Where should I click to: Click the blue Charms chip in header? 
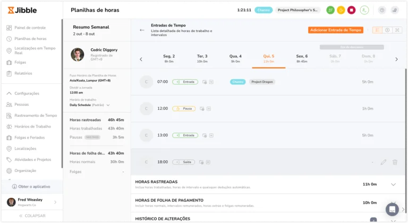[263, 10]
